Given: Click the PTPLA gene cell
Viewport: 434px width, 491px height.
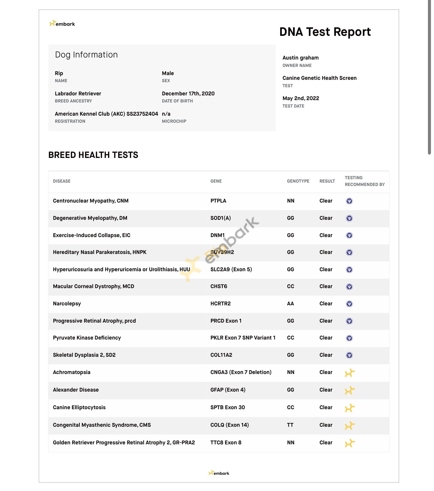Looking at the screenshot, I should [x=218, y=201].
